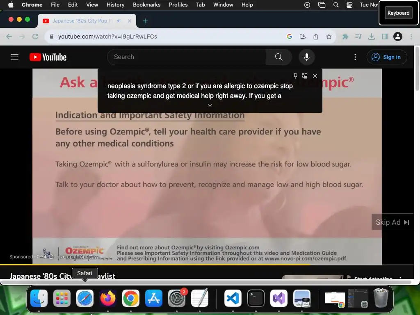Open Visual Studio Code from Dock
Image resolution: width=420 pixels, height=315 pixels.
[233, 298]
